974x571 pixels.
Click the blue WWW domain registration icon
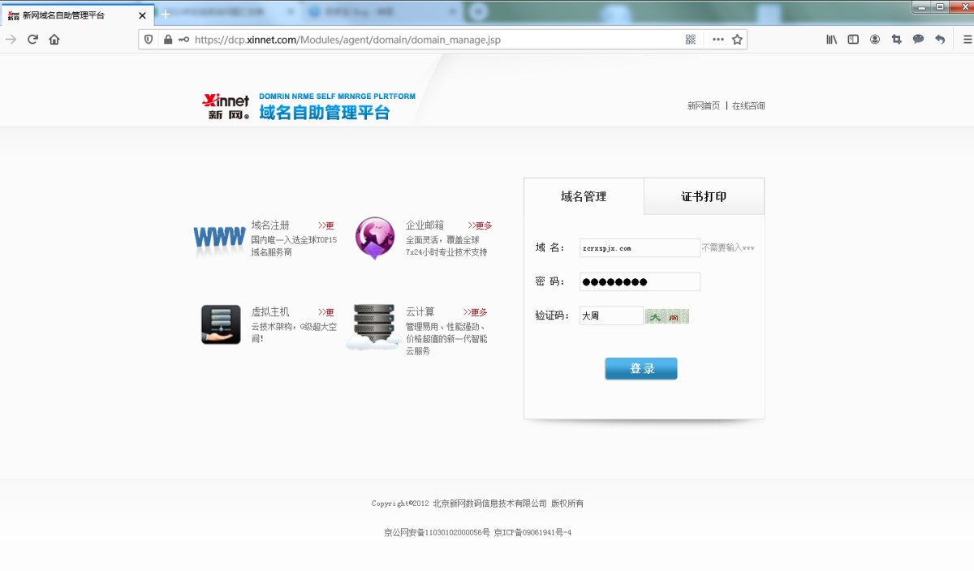click(219, 238)
